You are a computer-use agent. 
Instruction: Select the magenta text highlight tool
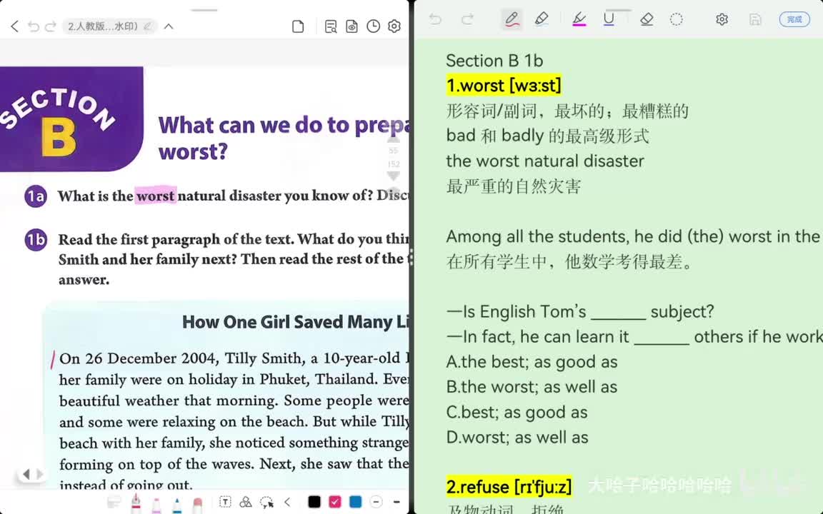click(x=579, y=19)
